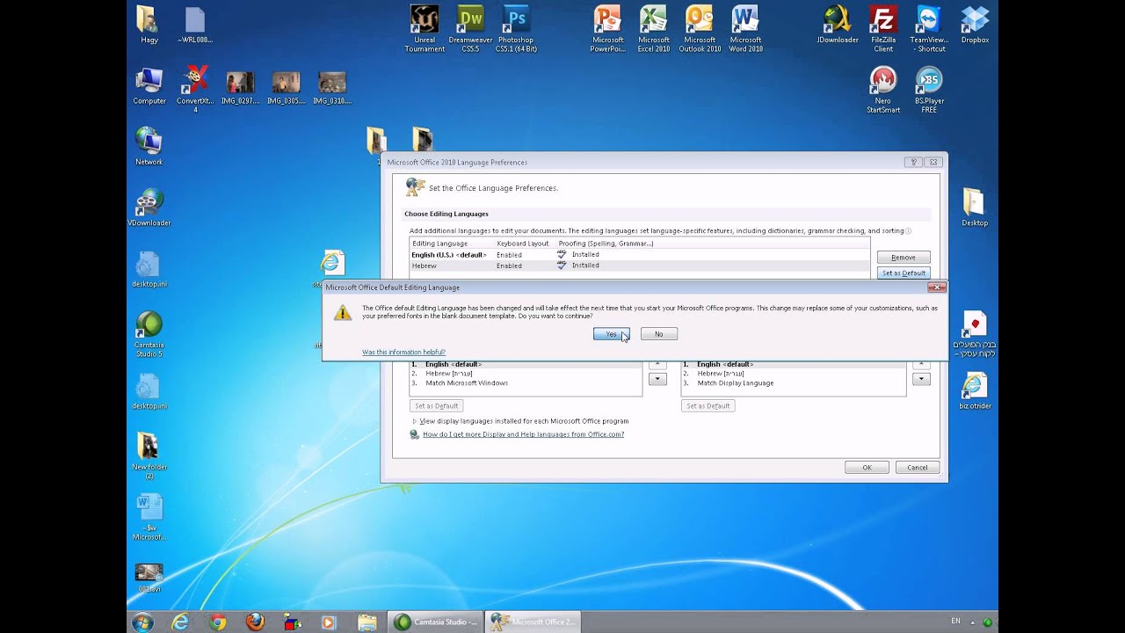Click 'Was this information helpful?' link
This screenshot has height=633, width=1125.
(x=403, y=353)
